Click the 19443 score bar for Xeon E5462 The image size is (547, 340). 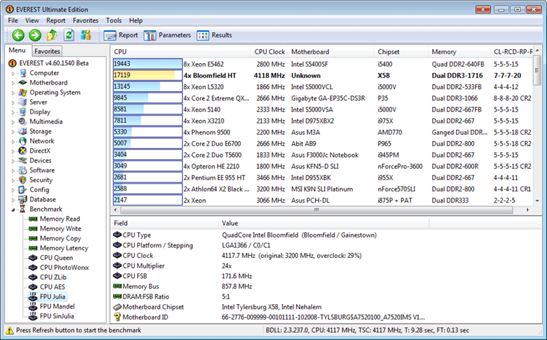(147, 64)
